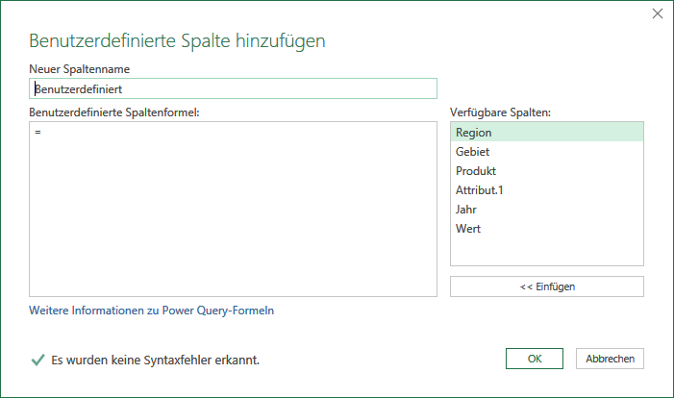Click the Verfügbare Spalten label
This screenshot has width=674, height=398.
click(500, 112)
